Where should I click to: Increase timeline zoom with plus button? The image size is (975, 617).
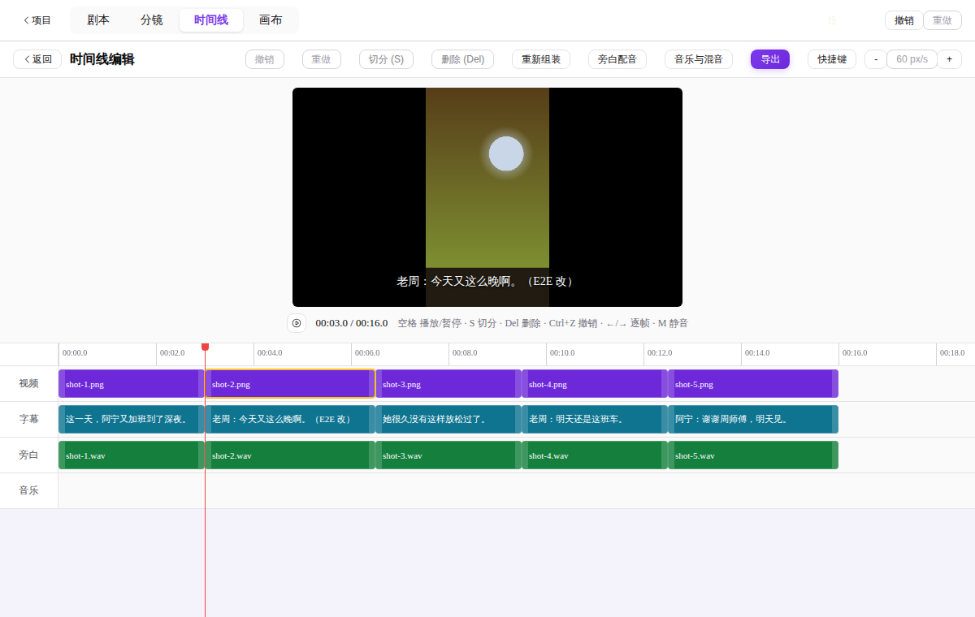click(949, 59)
